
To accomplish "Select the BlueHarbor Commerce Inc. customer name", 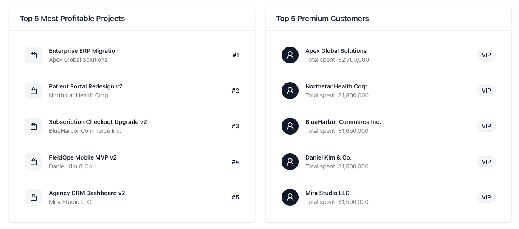I will (343, 122).
